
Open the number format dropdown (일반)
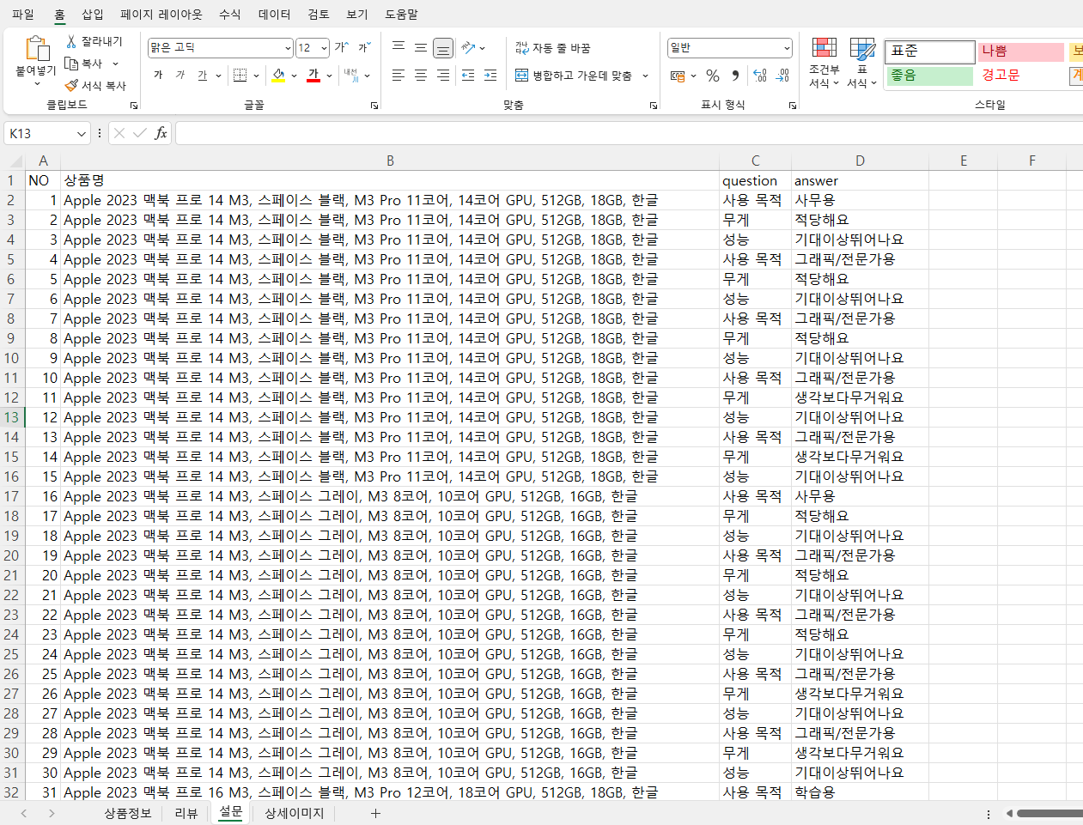click(786, 48)
